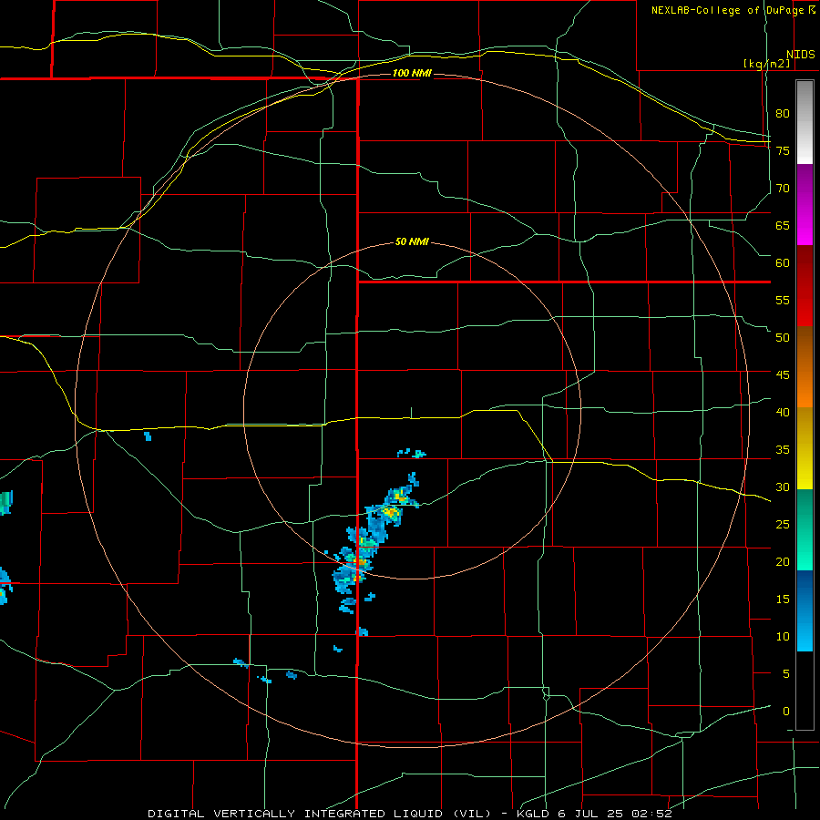Viewport: 820px width, 820px height.
Task: Click the 15 value on the color scale
Action: point(783,600)
